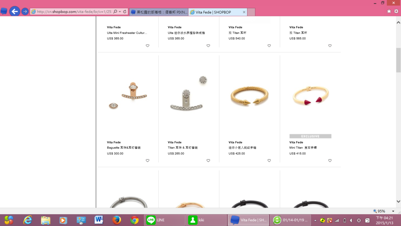The height and width of the screenshot is (226, 401).
Task: Click the price US$ 425.00
Action: (x=237, y=154)
